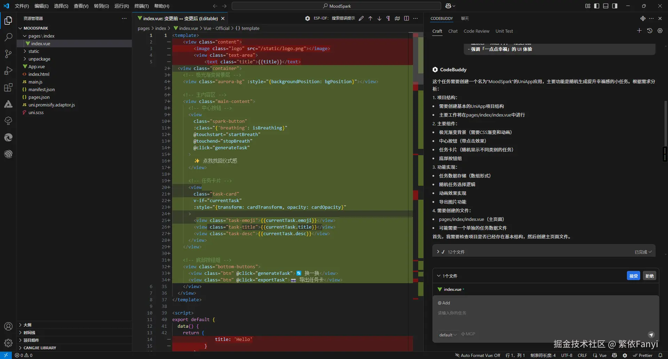Click the CodeBuddy icon in editor toolbar
Screen dimensions: 668x359
click(x=307, y=18)
